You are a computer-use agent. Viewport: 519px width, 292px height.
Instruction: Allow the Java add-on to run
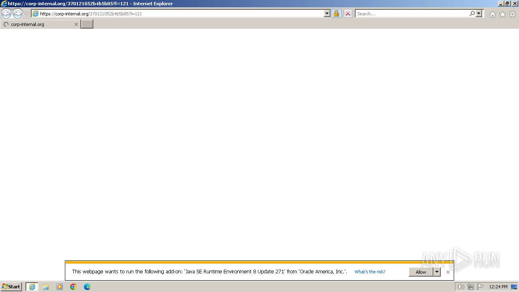pyautogui.click(x=421, y=272)
